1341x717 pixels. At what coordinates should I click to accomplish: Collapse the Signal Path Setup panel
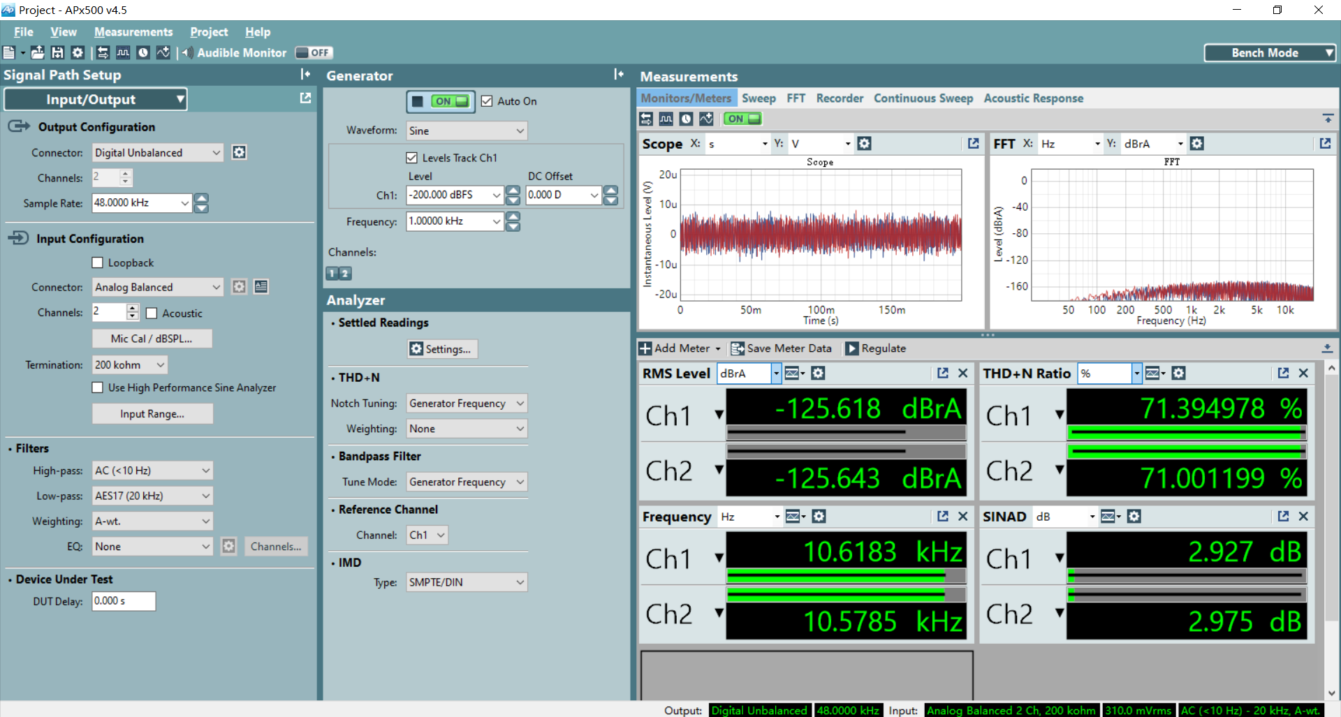pos(305,74)
